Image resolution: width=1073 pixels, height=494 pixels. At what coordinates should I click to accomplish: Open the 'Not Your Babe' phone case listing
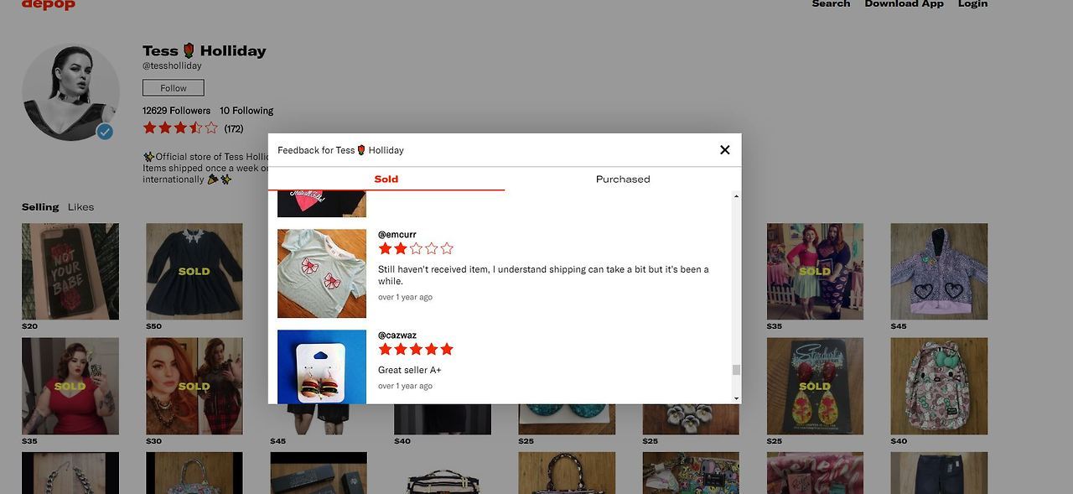(70, 271)
